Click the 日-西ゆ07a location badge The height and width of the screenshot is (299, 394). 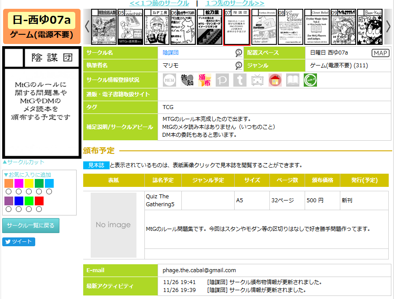42,20
